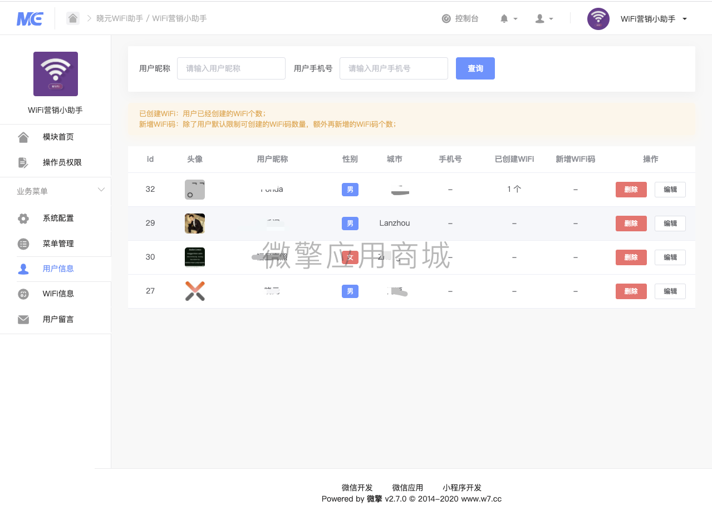This screenshot has width=712, height=511.
Task: Open the 控制台 dashboard link
Action: click(460, 18)
